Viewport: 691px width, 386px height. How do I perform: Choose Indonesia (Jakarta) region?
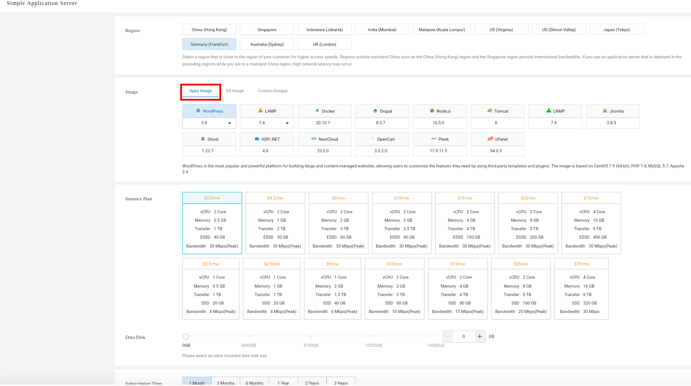coord(324,29)
